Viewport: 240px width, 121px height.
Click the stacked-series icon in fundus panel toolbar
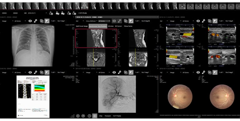210,72
